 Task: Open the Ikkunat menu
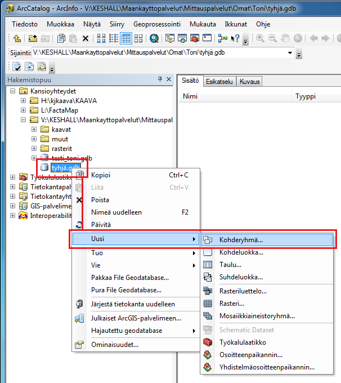pyautogui.click(x=236, y=24)
